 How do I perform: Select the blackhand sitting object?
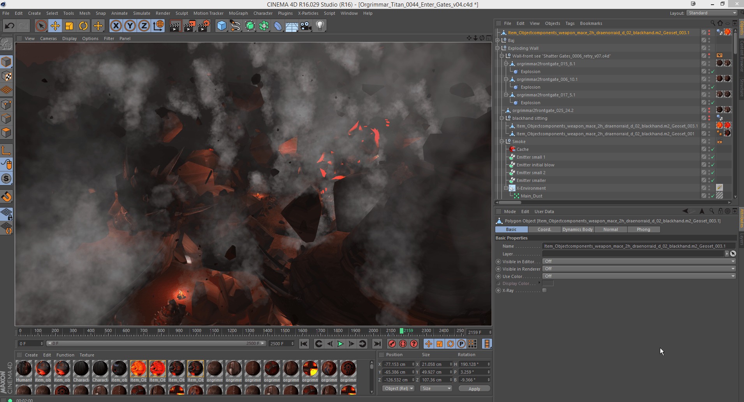point(529,118)
